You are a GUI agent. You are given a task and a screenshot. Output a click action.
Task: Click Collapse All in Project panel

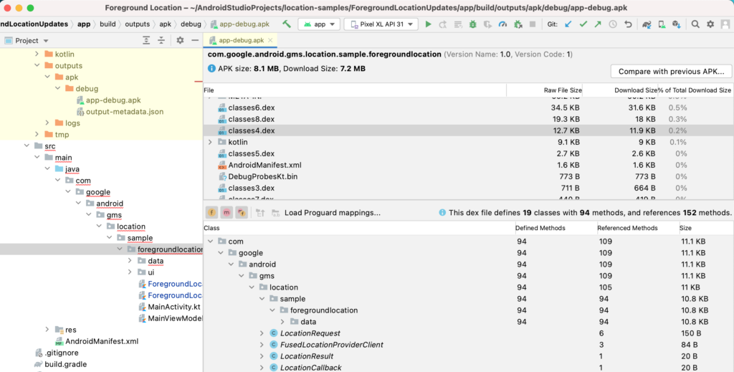click(161, 41)
